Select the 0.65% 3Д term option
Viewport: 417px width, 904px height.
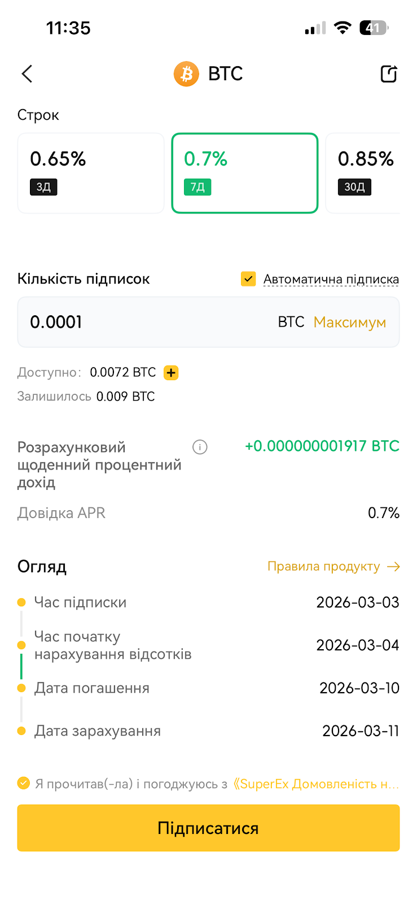(x=91, y=173)
